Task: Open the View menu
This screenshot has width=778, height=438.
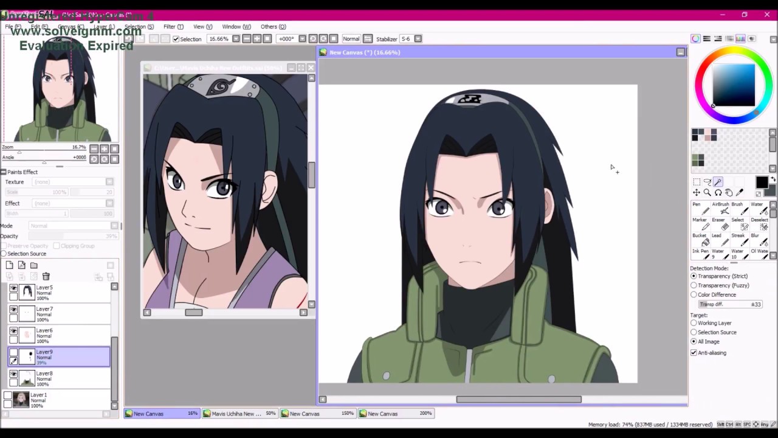Action: 202,27
